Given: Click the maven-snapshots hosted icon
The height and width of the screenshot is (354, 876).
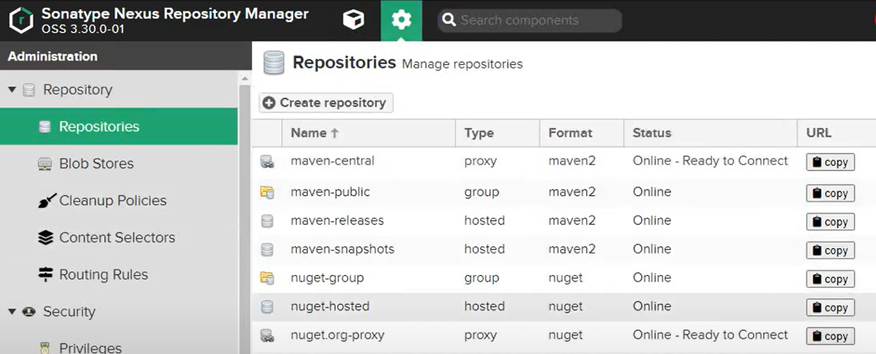Looking at the screenshot, I should tap(267, 250).
